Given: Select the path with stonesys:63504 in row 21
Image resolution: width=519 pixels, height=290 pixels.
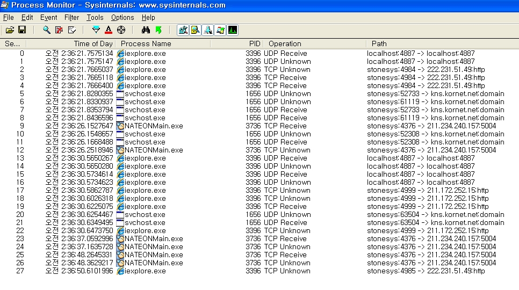Looking at the screenshot, I should tap(436, 223).
